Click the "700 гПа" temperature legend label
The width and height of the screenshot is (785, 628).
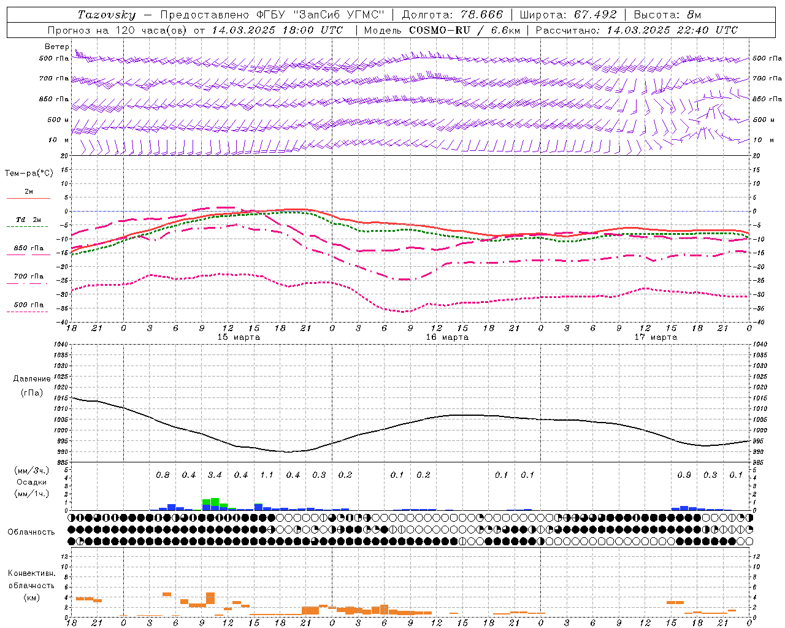[x=28, y=277]
